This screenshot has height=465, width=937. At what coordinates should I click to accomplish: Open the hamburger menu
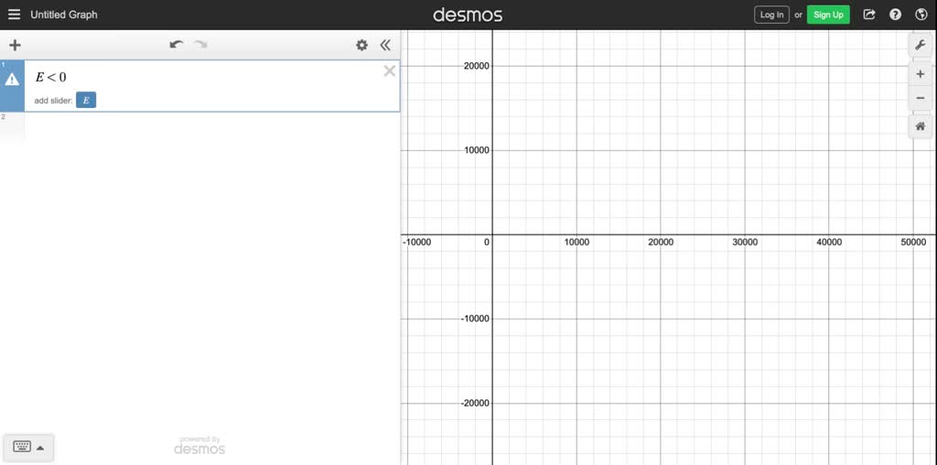tap(14, 15)
